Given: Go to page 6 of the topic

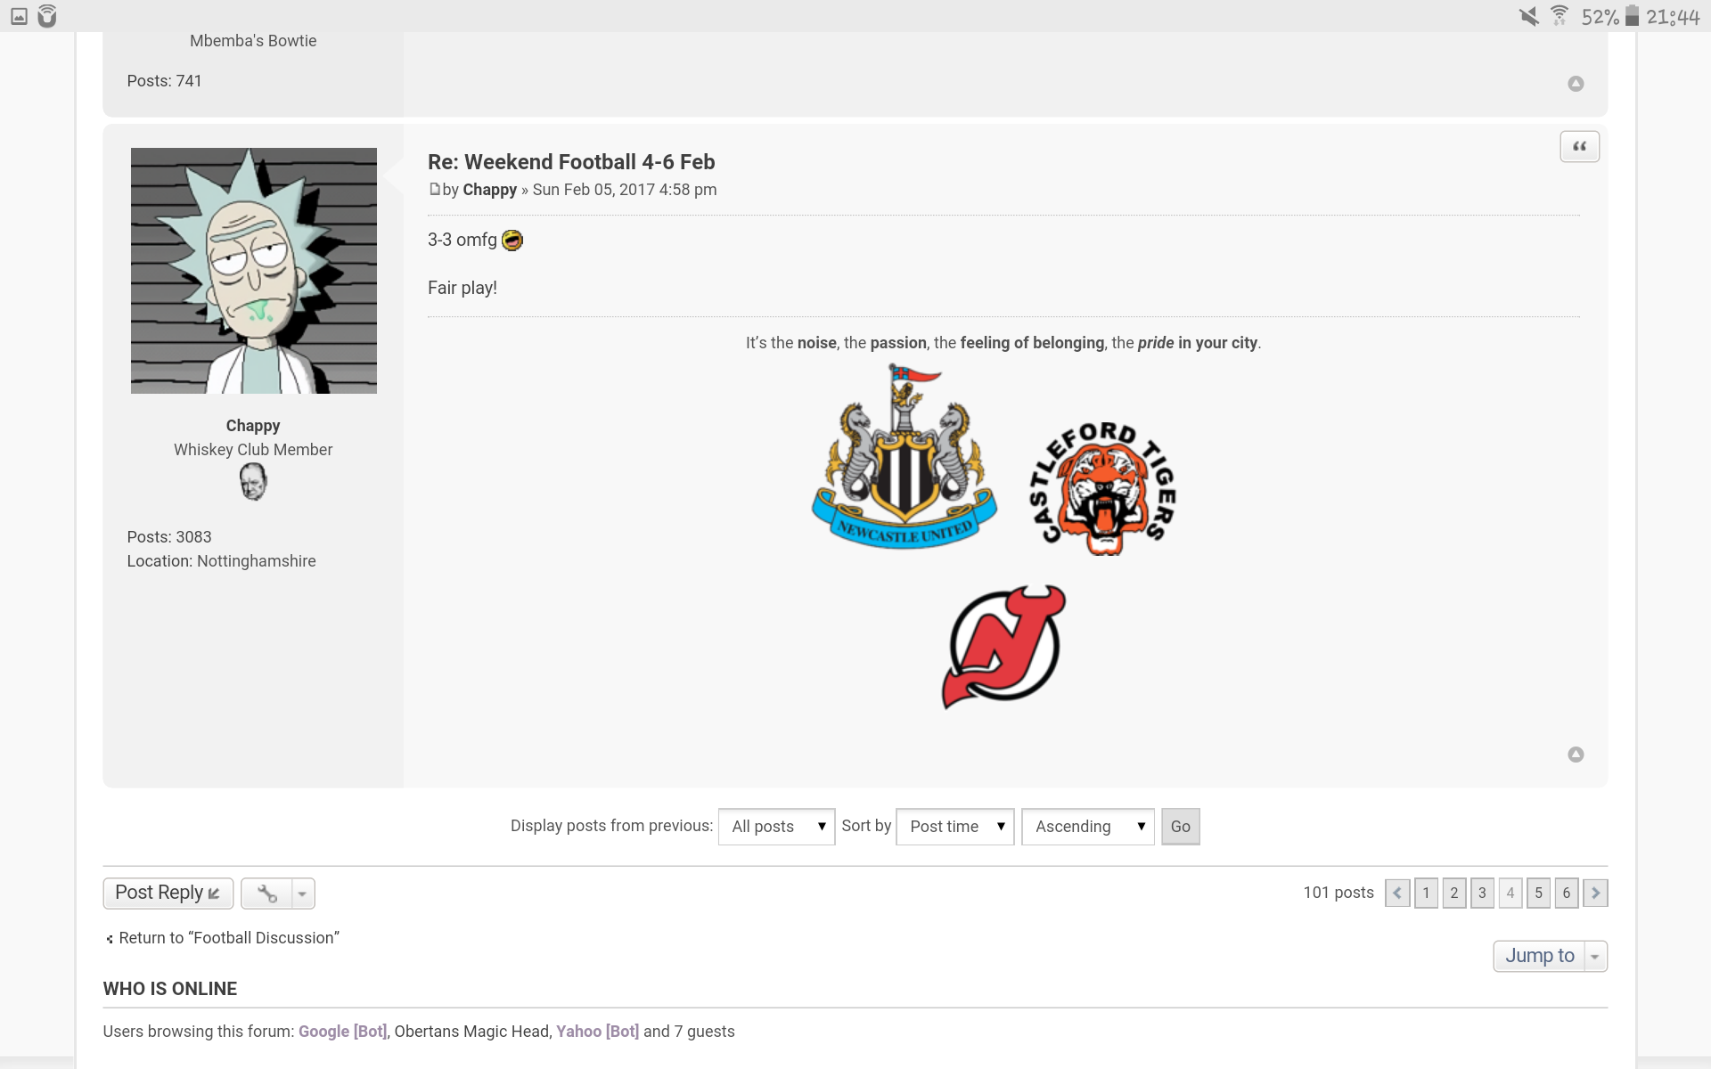Looking at the screenshot, I should [1567, 893].
